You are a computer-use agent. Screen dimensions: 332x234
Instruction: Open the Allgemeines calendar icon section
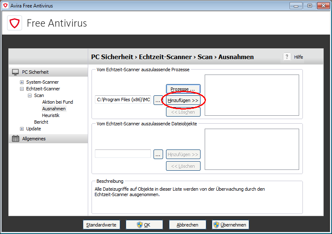point(15,139)
